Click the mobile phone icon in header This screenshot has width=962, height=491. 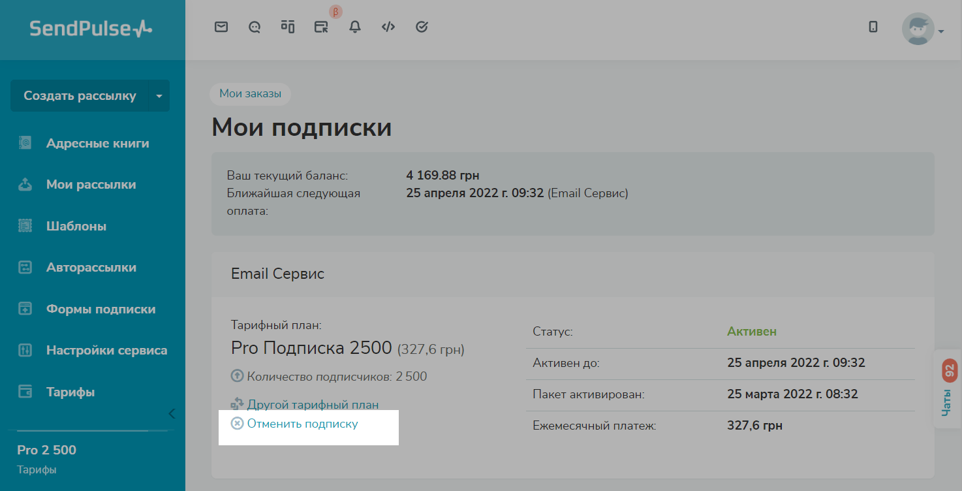(x=873, y=27)
